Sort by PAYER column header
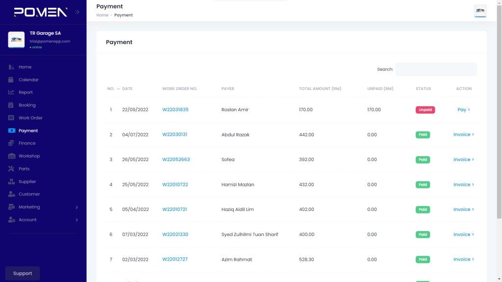Viewport: 502px width, 282px height. tap(227, 89)
